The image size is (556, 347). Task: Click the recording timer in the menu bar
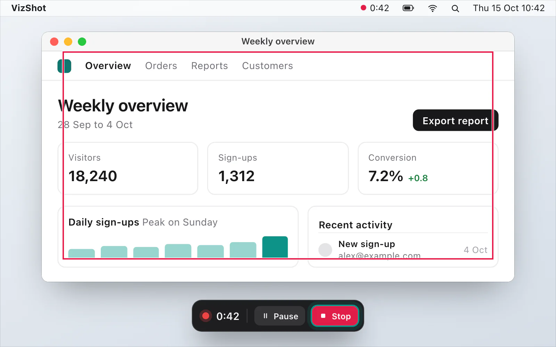click(x=375, y=8)
